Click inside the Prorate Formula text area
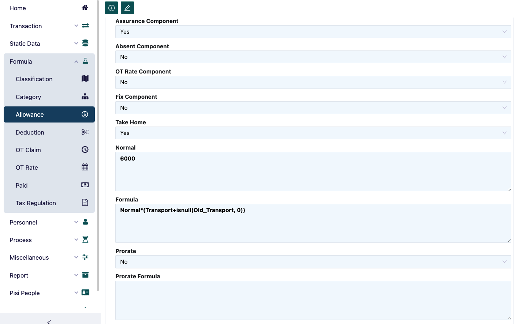 tap(313, 300)
